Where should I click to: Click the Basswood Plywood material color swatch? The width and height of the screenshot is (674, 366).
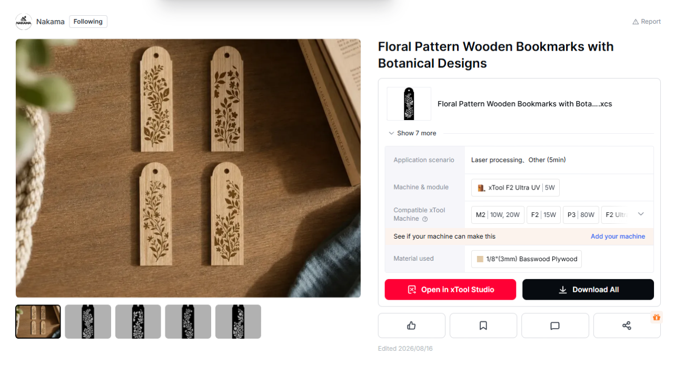[480, 259]
